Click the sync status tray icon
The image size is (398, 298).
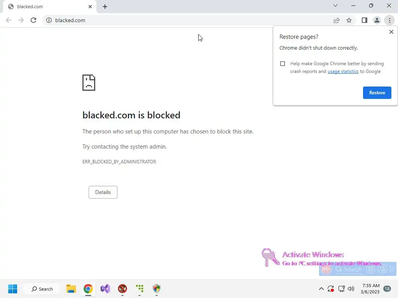coord(331,289)
